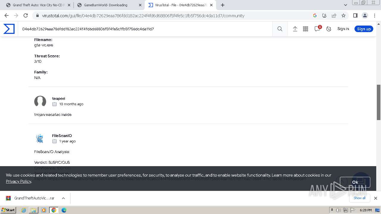Select the VirusTotal File tab
This screenshot has width=381, height=214.
180,5
